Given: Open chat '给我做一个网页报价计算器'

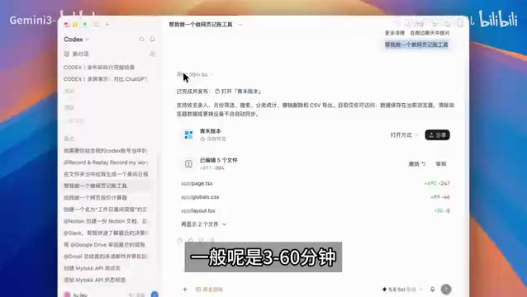Looking at the screenshot, I should pos(96,198).
